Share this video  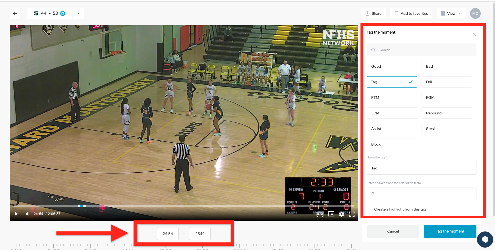373,13
